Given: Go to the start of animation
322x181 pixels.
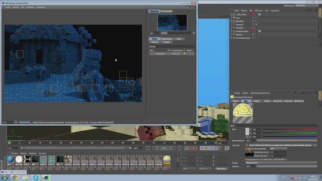Looking at the screenshot, I should click(x=148, y=148).
